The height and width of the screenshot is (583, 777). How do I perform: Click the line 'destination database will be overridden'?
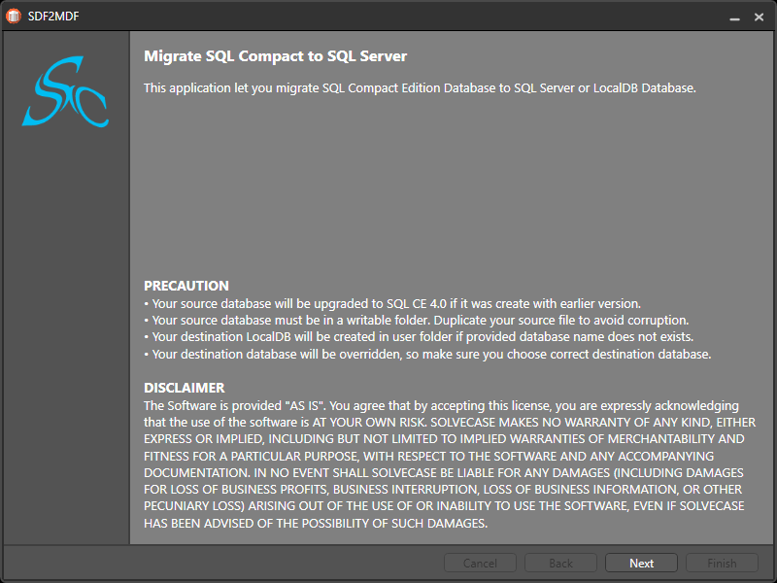pyautogui.click(x=427, y=354)
